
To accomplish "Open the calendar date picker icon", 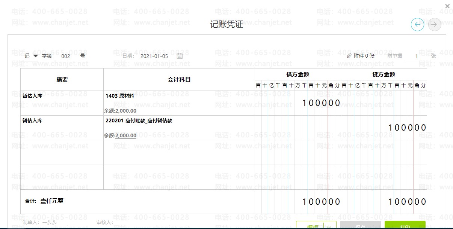I will pyautogui.click(x=180, y=56).
